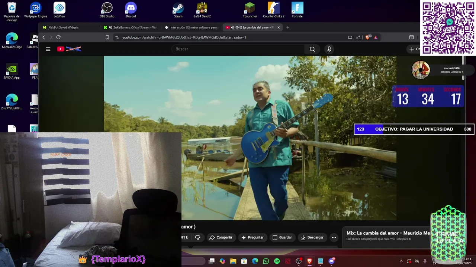Open the NVIDIA App desktop shortcut

coord(12,71)
